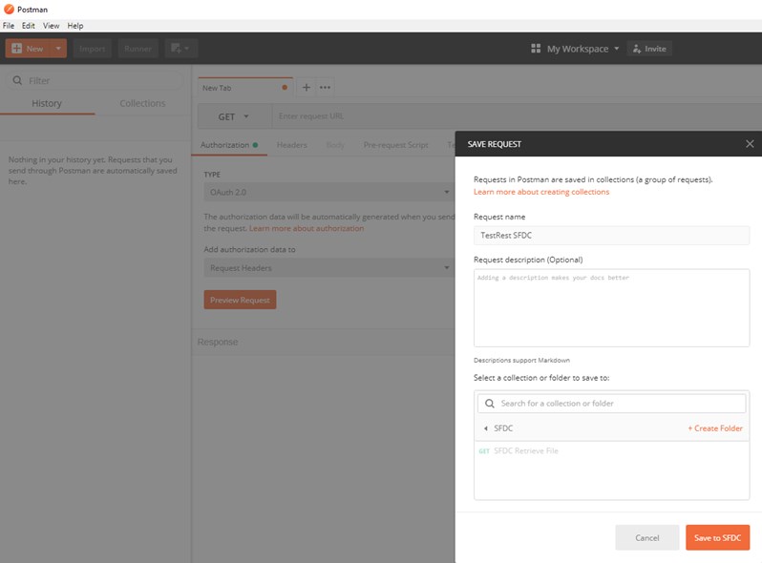The width and height of the screenshot is (762, 563).
Task: Focus Search for a collection or folder
Action: pyautogui.click(x=611, y=404)
